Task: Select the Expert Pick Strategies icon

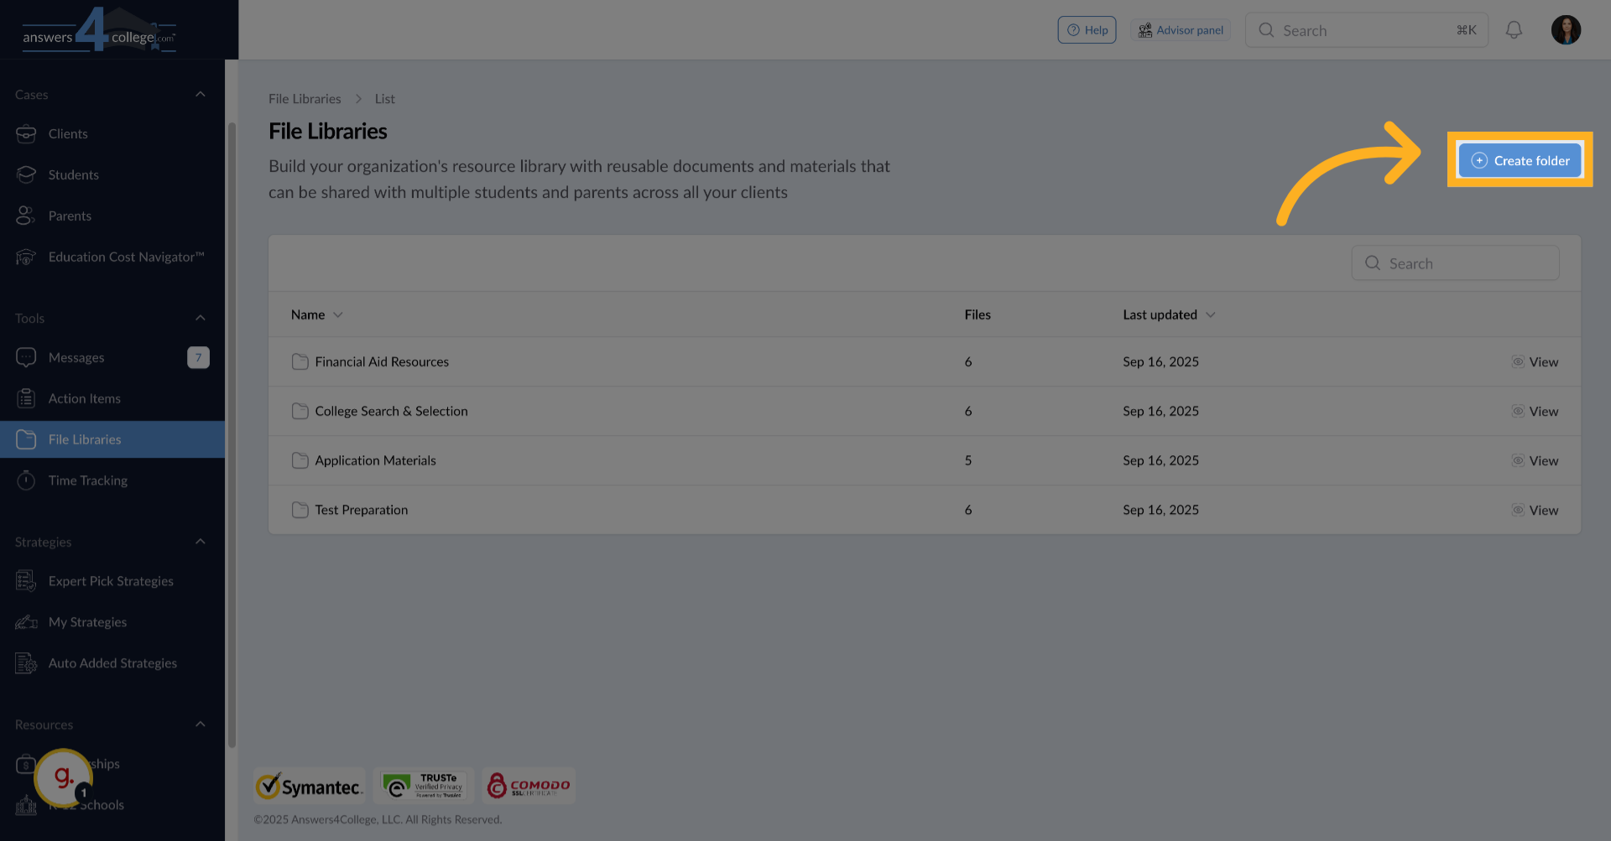Action: point(26,580)
